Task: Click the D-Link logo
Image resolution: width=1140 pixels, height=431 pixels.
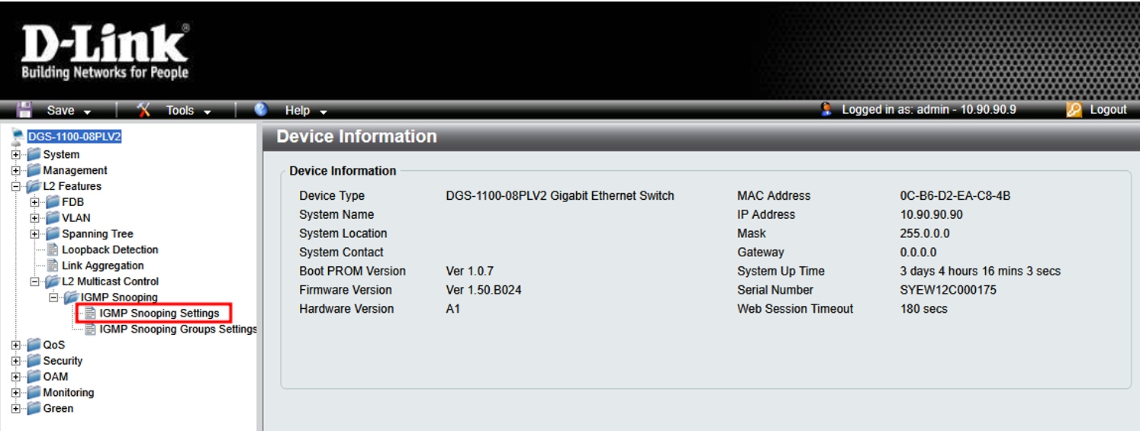Action: [x=105, y=52]
